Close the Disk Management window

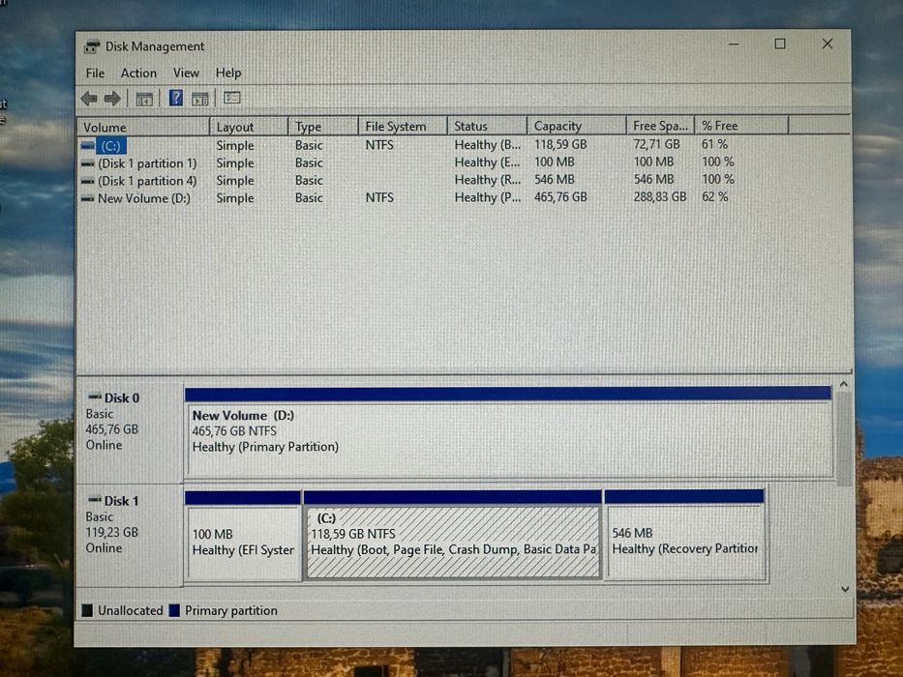click(x=827, y=44)
